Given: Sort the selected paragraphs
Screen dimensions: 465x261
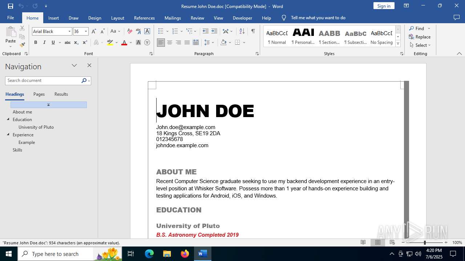Looking at the screenshot, I should (242, 32).
